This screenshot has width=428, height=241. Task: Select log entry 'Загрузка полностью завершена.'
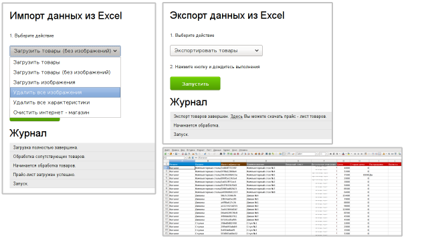(82, 147)
